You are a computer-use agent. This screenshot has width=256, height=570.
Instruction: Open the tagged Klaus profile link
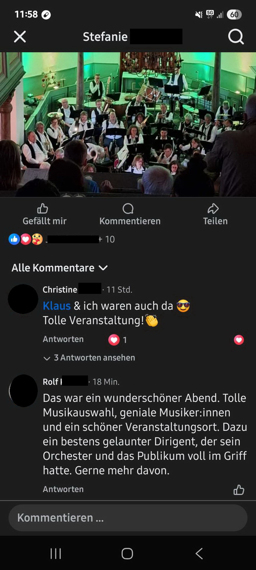click(x=57, y=306)
